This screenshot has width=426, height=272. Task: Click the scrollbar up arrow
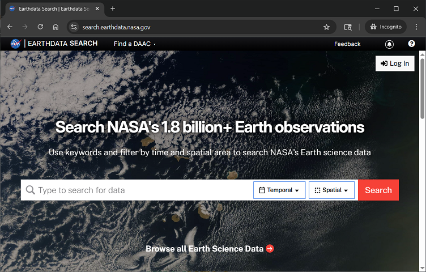422,54
